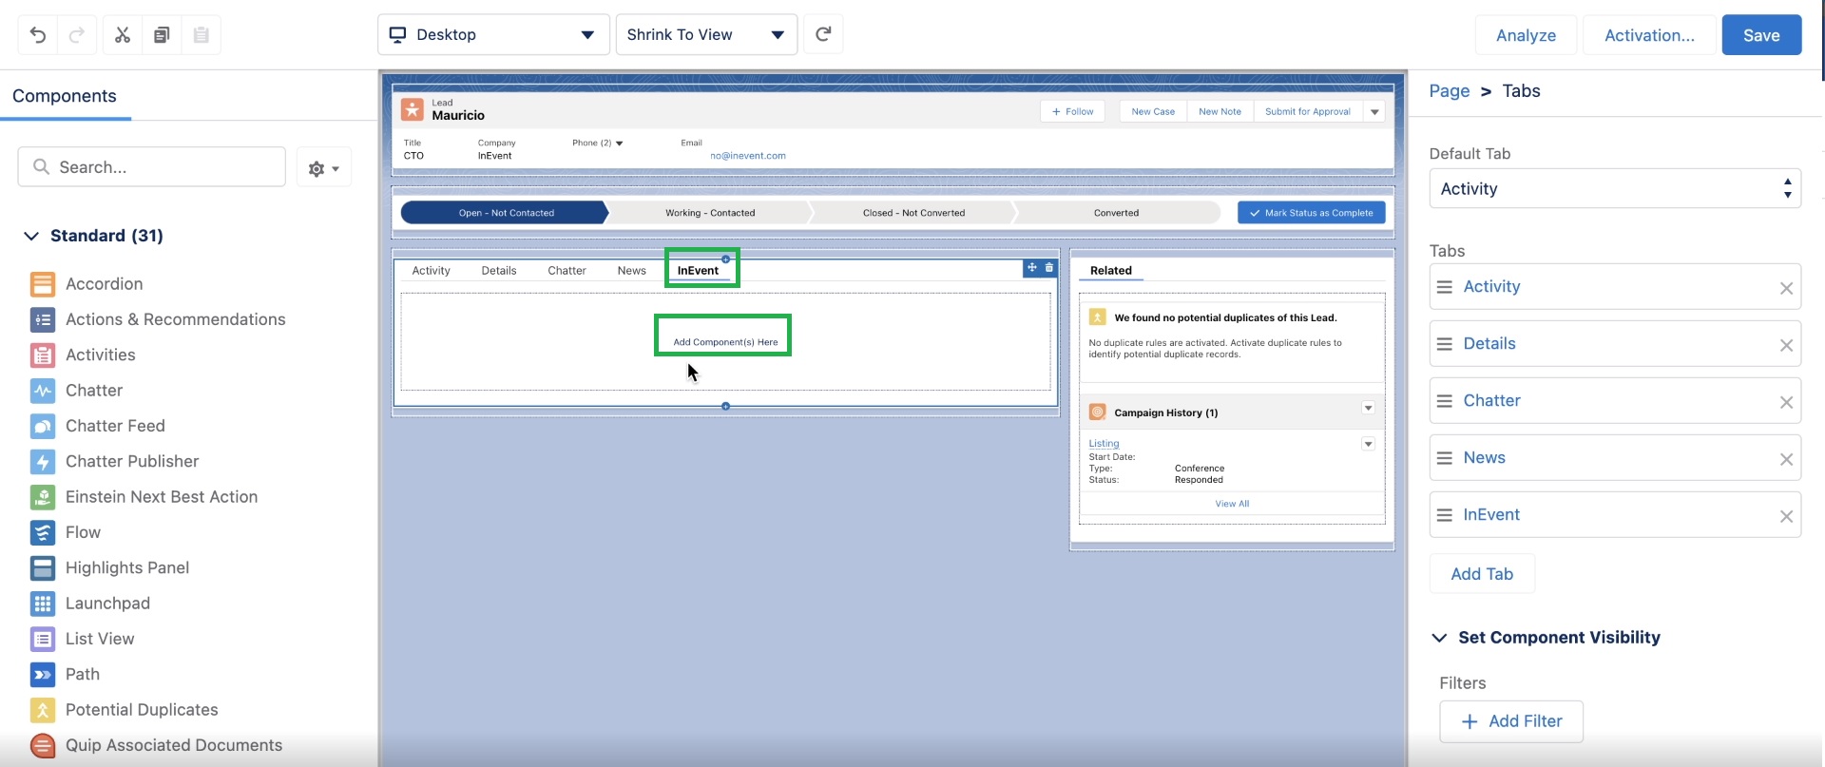Click the Redo arrow icon
The width and height of the screenshot is (1825, 767).
77,35
